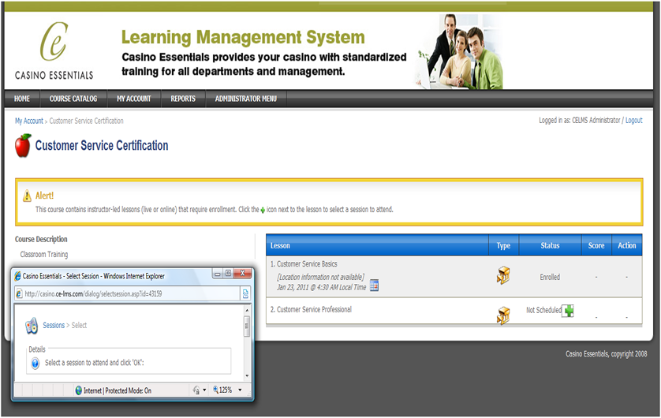Click the popup scrollbar down arrow
The image size is (661, 418).
[x=247, y=375]
